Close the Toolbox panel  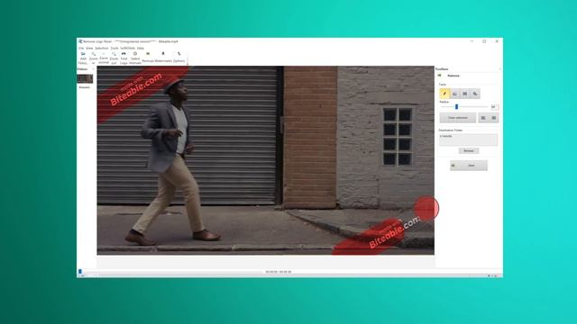(x=499, y=69)
